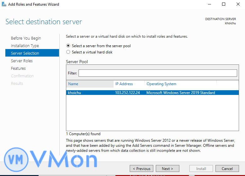Click the Previous button
The width and height of the screenshot is (245, 176).
pyautogui.click(x=141, y=168)
